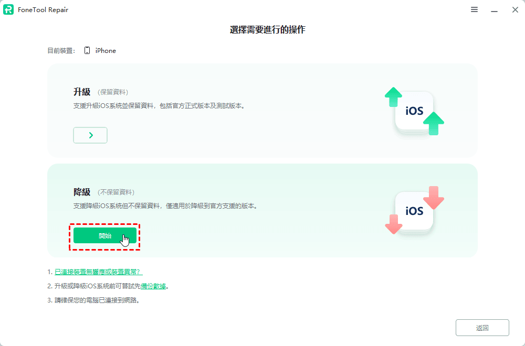Click the upgrade description text about 測試版本

click(159, 106)
